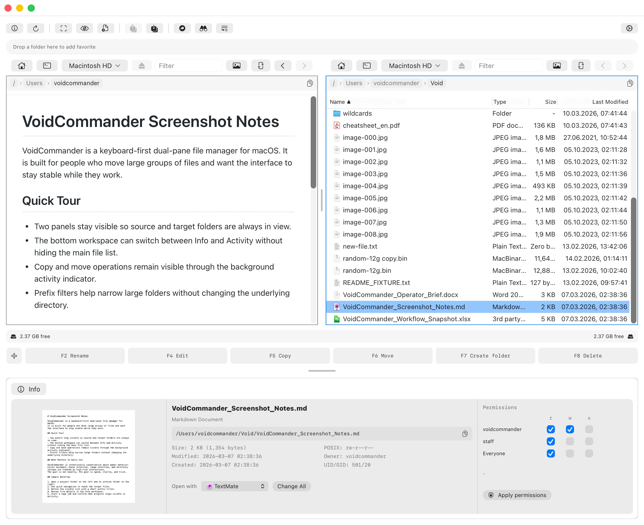Enable staff write permission checkbox
Image resolution: width=644 pixels, height=525 pixels.
click(x=570, y=441)
